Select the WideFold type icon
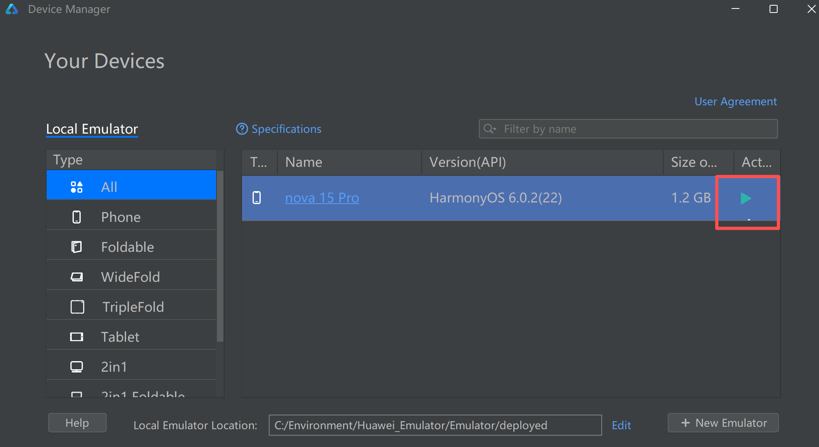 pos(77,277)
